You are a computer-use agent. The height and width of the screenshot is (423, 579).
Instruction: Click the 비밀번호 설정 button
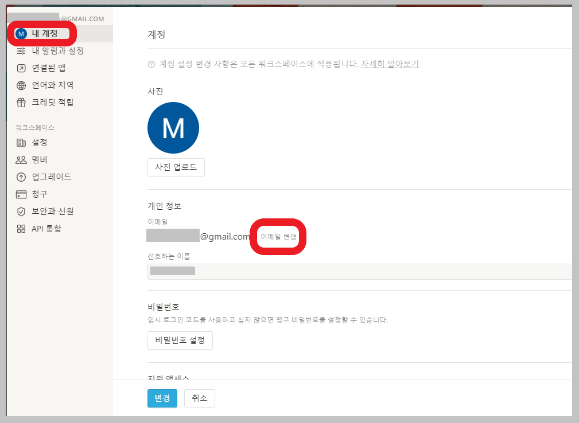pyautogui.click(x=180, y=340)
